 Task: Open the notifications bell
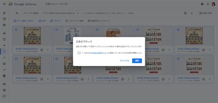(208, 4)
